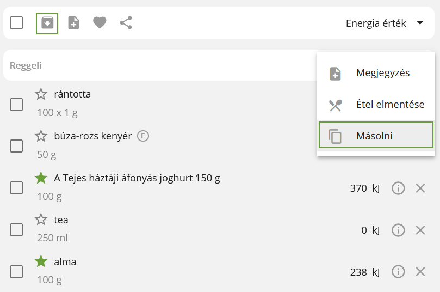Remove the áfonyás joghurt entry
The width and height of the screenshot is (440, 292).
pyautogui.click(x=420, y=188)
